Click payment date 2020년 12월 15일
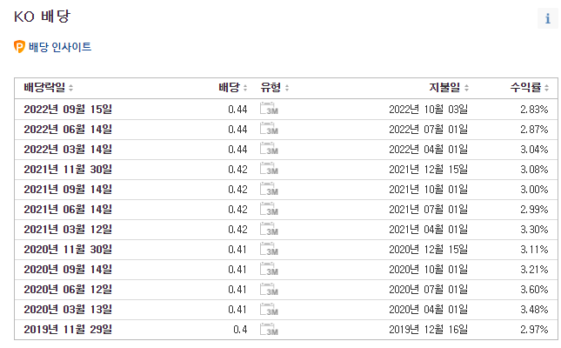Screen dimensions: 561x348 [428, 250]
